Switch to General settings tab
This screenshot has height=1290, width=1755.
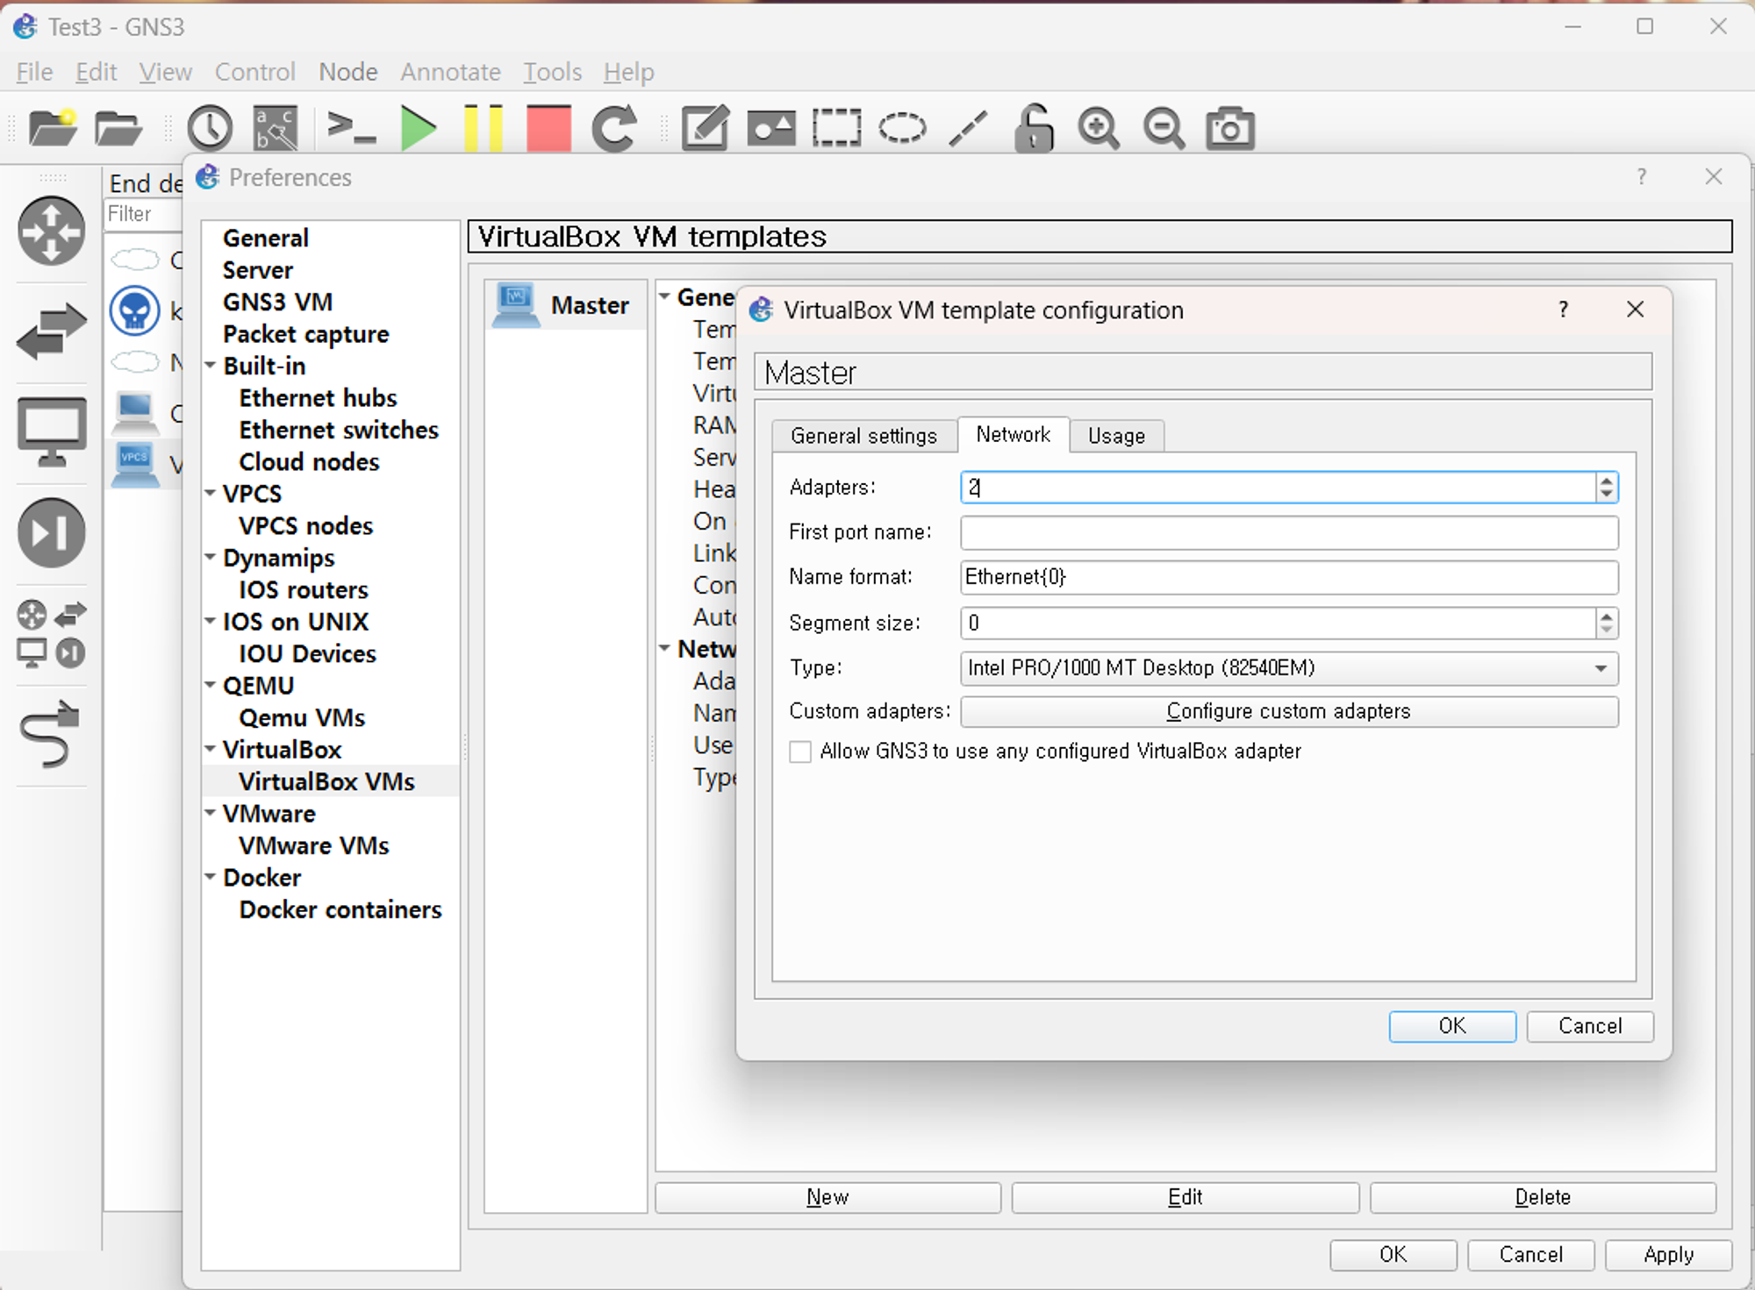point(863,436)
